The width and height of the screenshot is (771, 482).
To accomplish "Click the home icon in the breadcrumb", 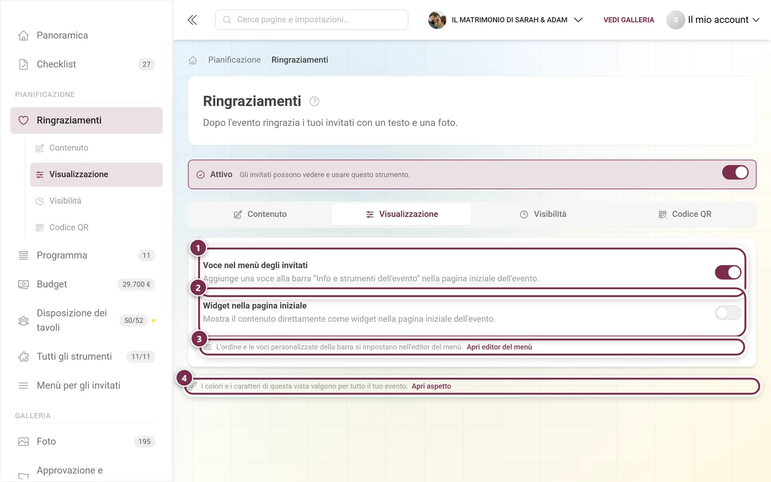I will (x=193, y=60).
